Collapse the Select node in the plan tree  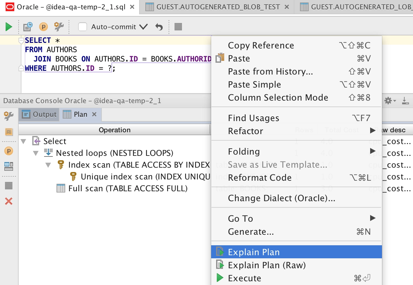click(23, 142)
